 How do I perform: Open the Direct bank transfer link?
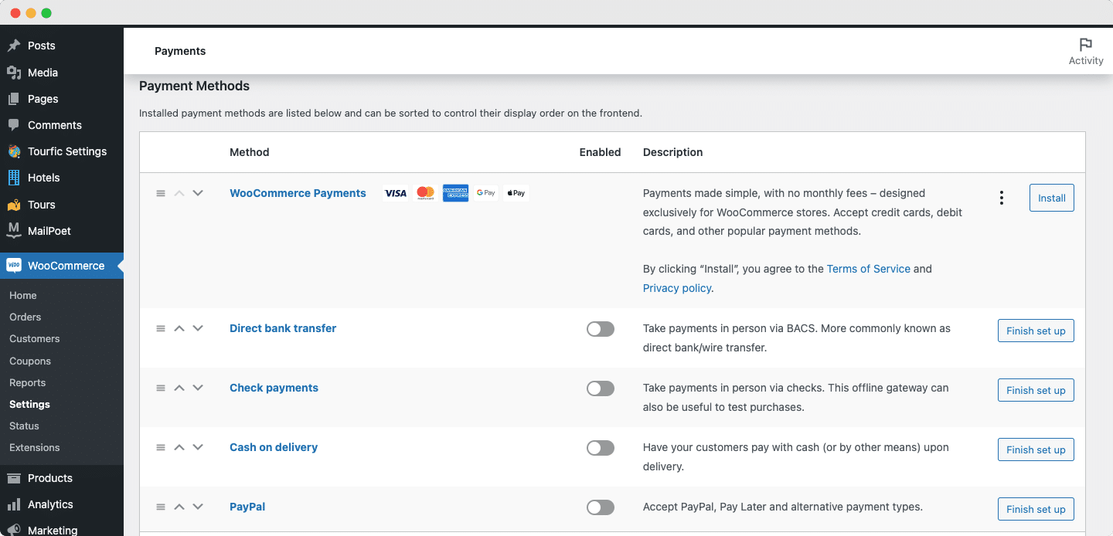(283, 328)
